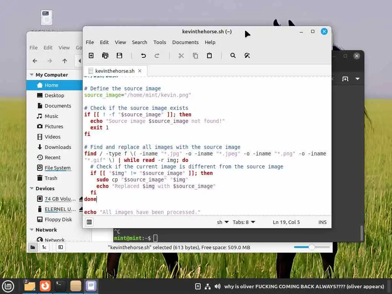This screenshot has height=294, width=392.
Task: Open the volume tray icon
Action: [x=217, y=286]
